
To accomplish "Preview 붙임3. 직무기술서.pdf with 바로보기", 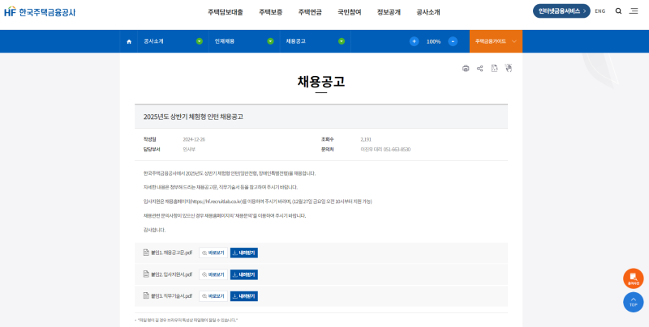I will coord(213,296).
